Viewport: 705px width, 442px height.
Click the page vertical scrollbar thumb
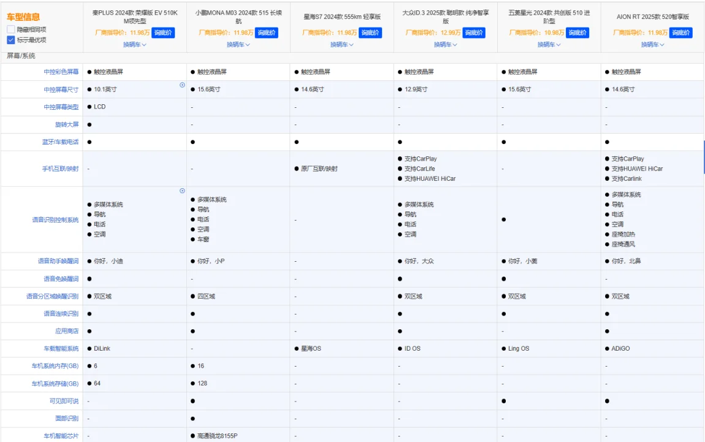click(704, 157)
